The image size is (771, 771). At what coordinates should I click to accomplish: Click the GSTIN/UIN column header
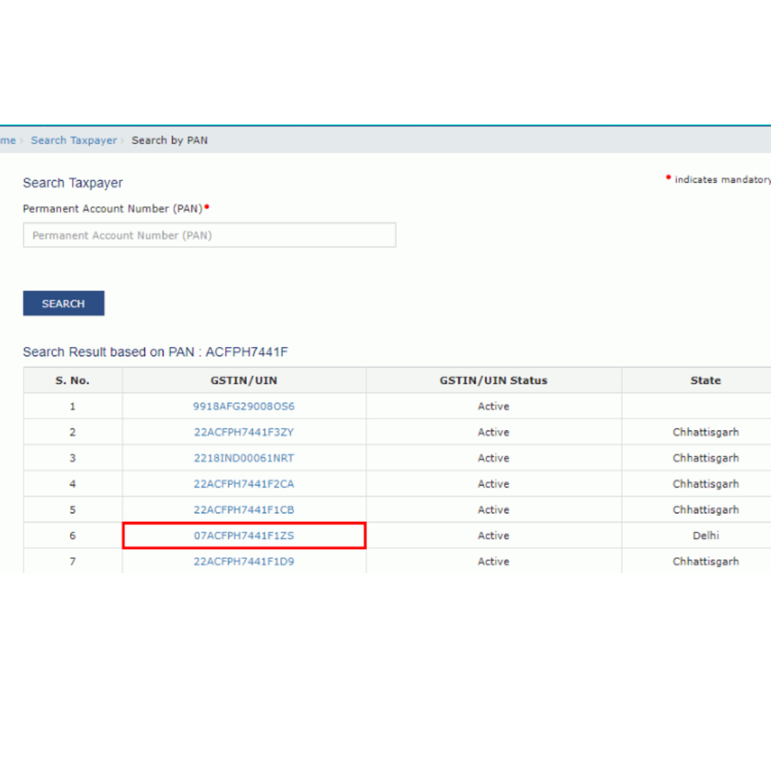click(x=243, y=380)
